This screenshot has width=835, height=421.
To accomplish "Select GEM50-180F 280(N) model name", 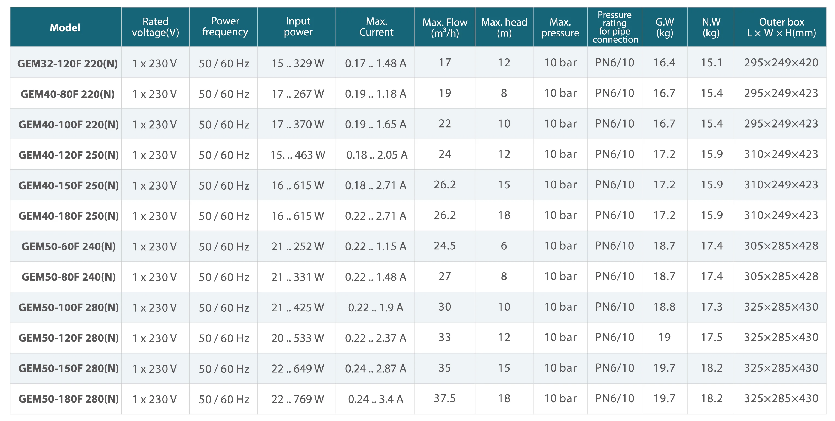I will click(x=68, y=399).
